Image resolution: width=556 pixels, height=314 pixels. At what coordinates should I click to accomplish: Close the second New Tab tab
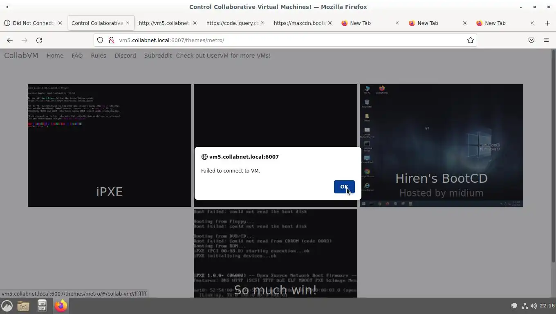(465, 23)
